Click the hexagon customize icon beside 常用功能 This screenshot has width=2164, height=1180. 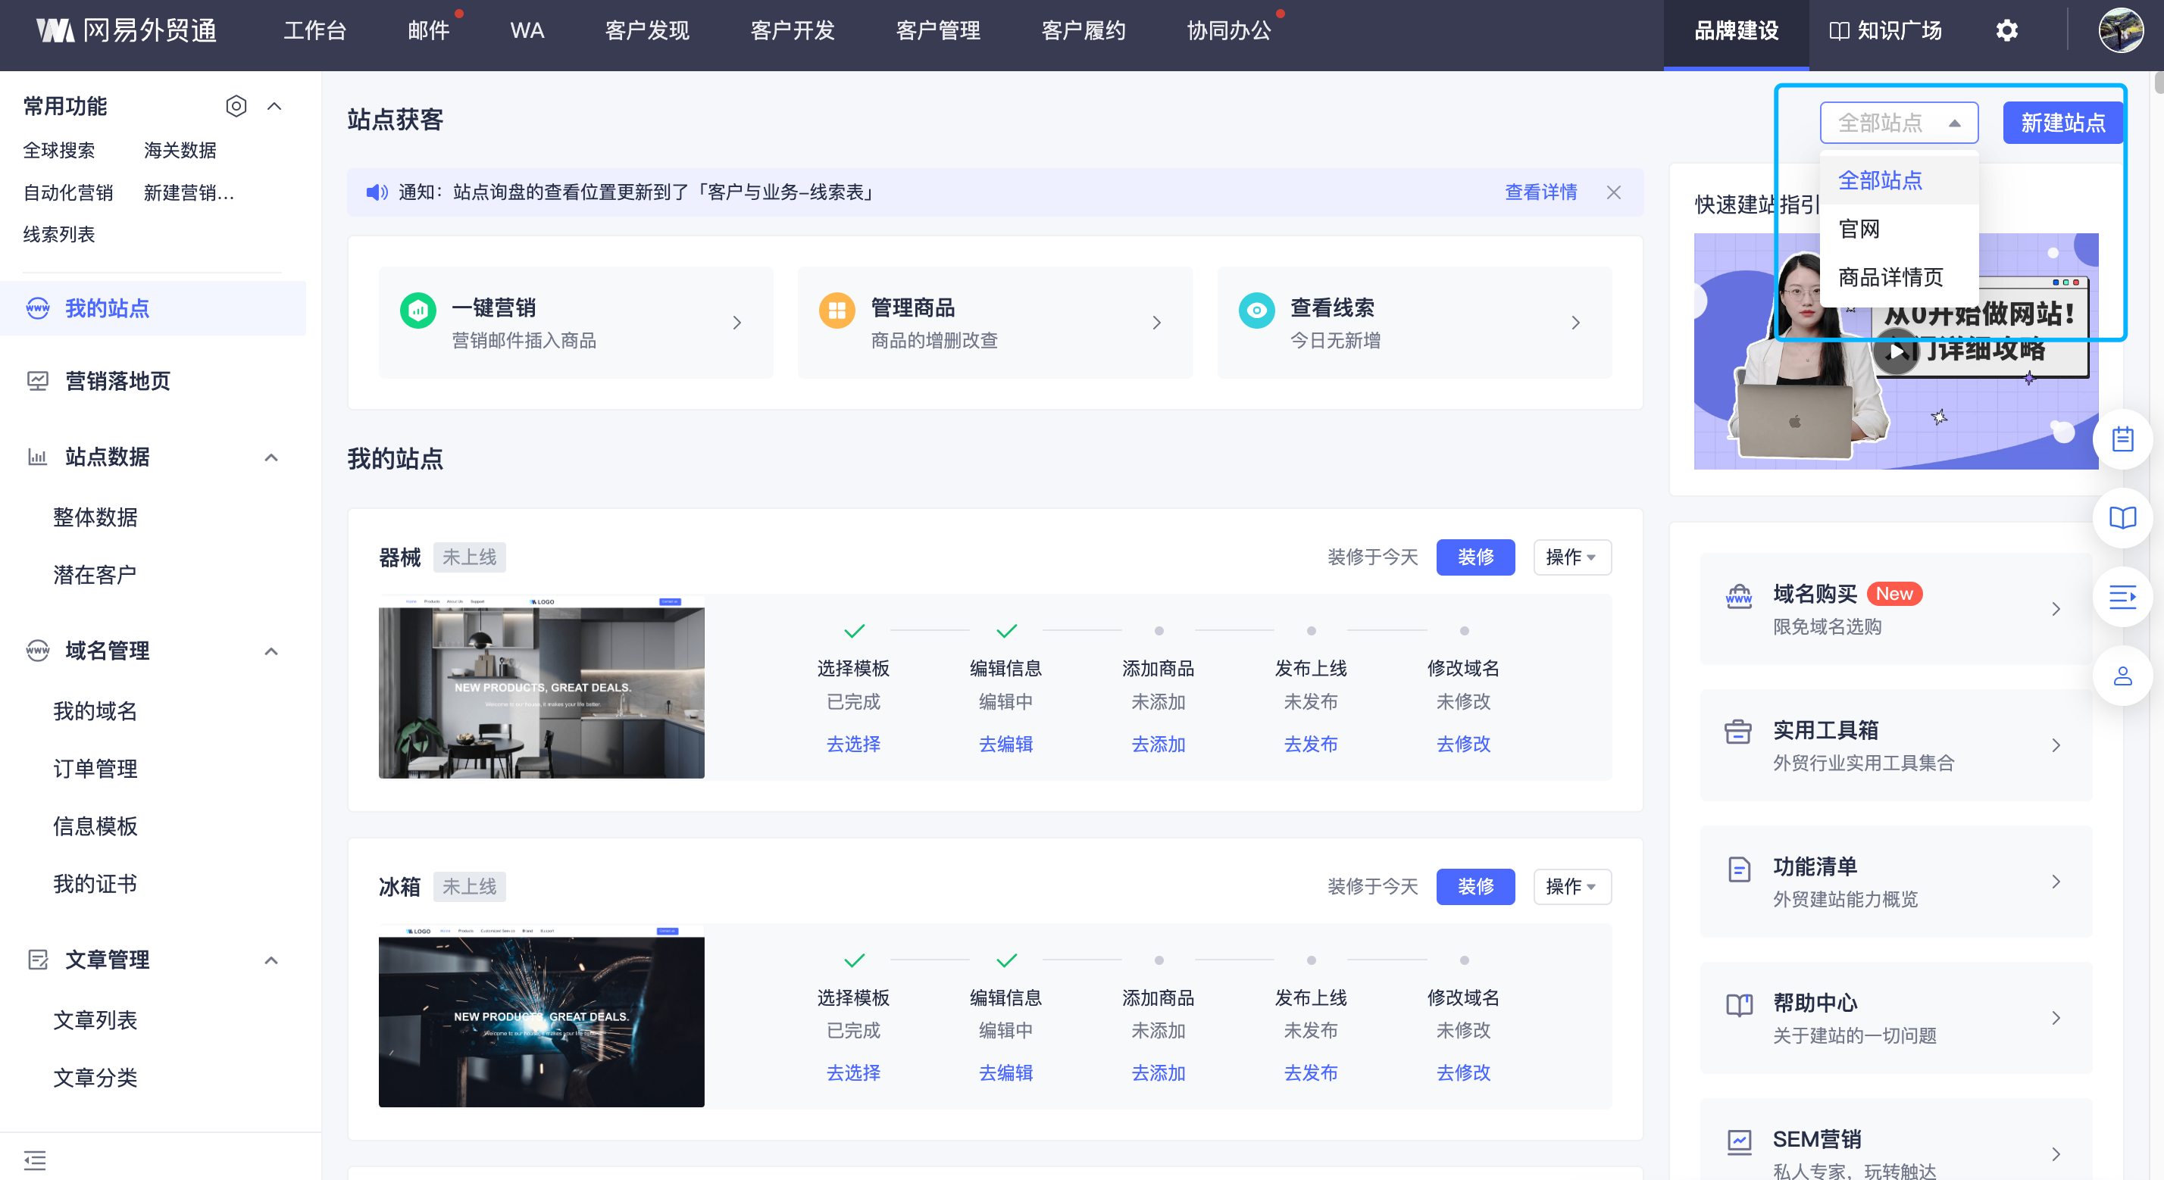(236, 106)
